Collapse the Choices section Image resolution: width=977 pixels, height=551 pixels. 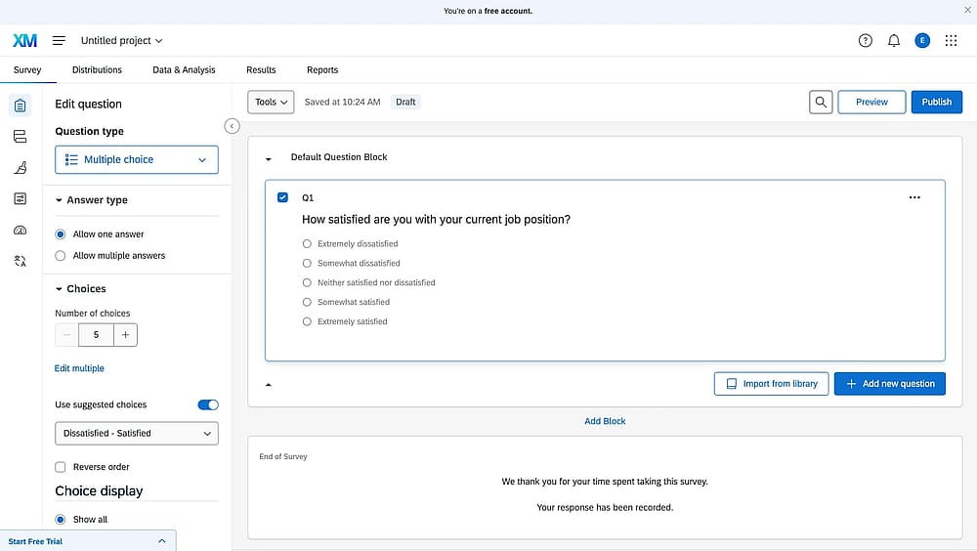point(59,289)
